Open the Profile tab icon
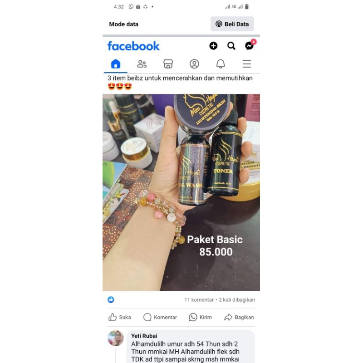This screenshot has height=363, width=363. (194, 64)
